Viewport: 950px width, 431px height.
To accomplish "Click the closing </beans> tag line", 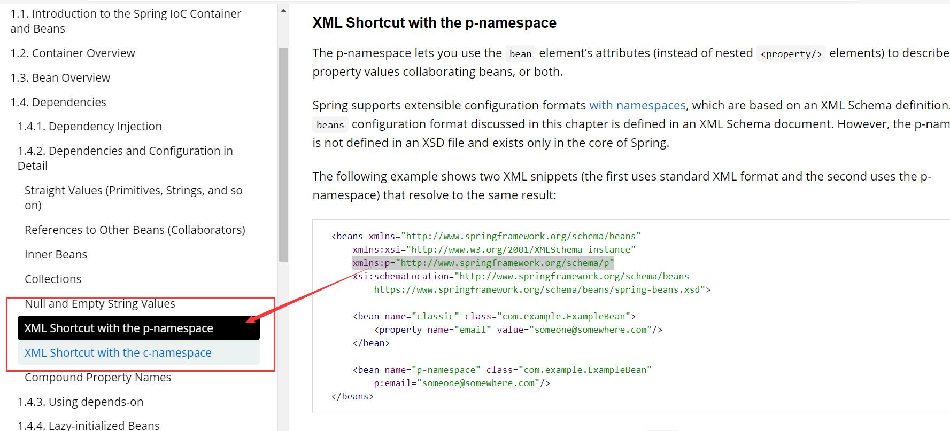I will pos(352,396).
